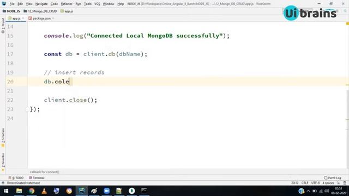Click the app.js breadcrumb in navigation bar
The height and width of the screenshot is (196, 349).
tap(67, 11)
